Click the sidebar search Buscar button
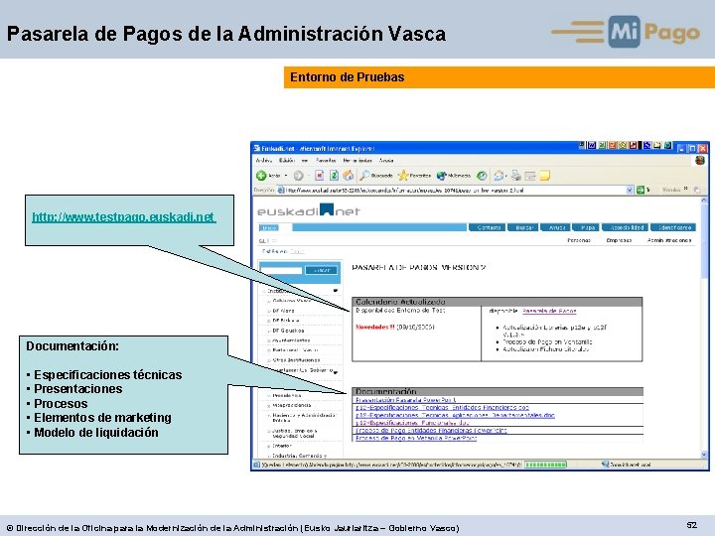 click(321, 271)
